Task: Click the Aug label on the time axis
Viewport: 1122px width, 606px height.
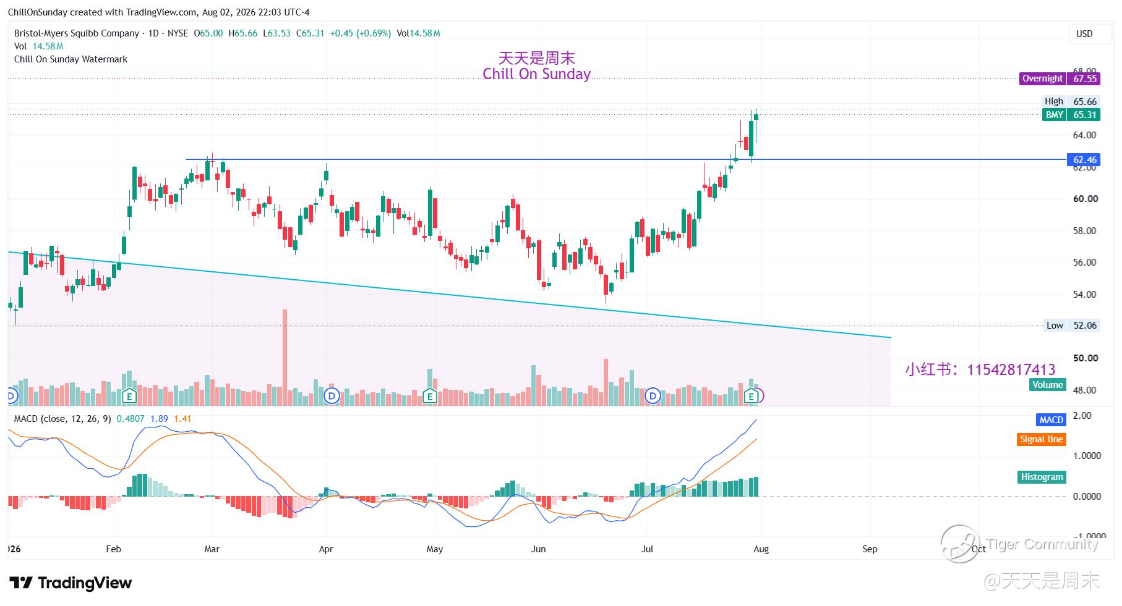Action: 761,549
